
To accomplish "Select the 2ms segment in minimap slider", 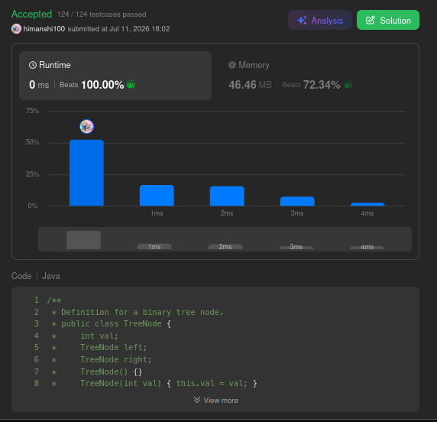I will (225, 247).
